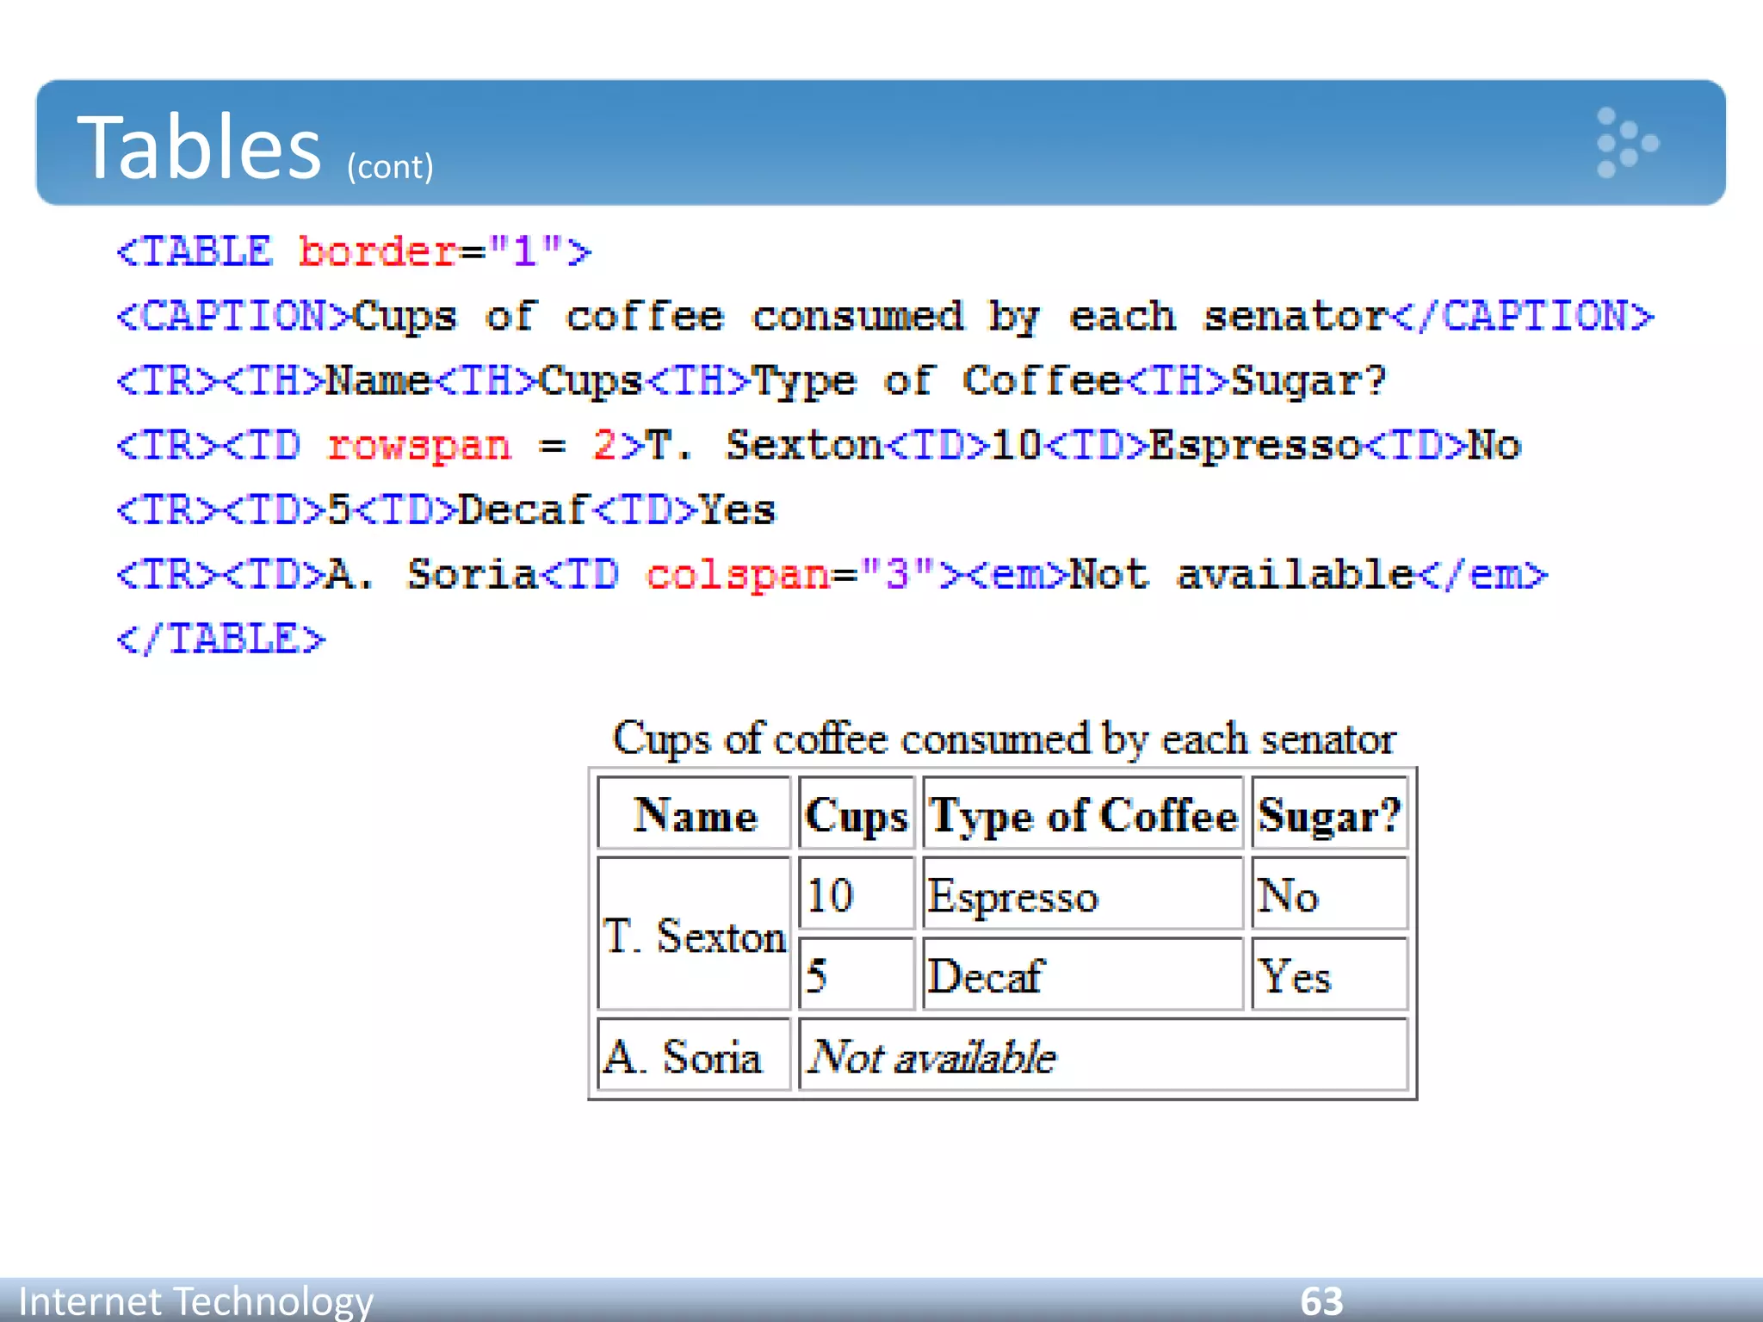Click the rowspan = 2 code line
The width and height of the screenshot is (1763, 1322).
click(819, 446)
